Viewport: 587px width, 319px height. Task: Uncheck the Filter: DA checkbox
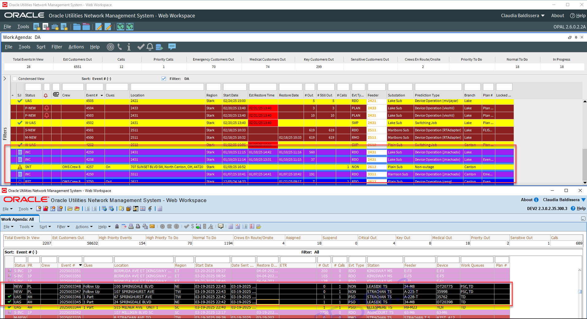point(164,79)
